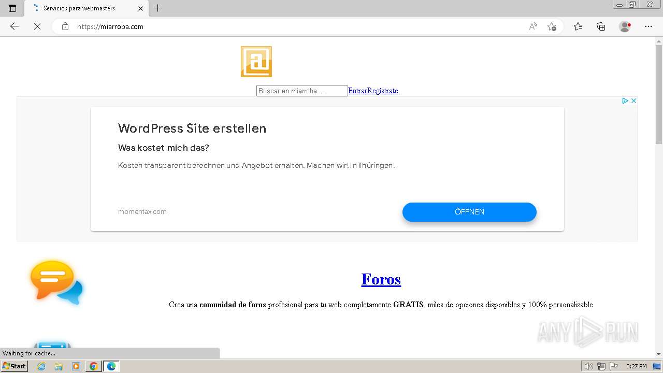The width and height of the screenshot is (663, 373).
Task: Open Collections panel
Action: (601, 26)
